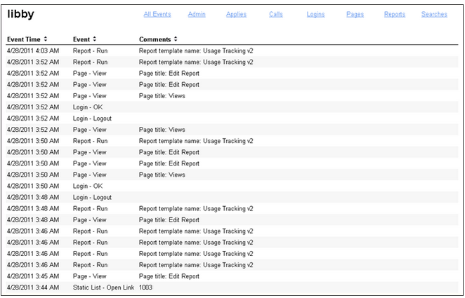Click the Login - OK event at 3:50 AM
Viewport: 465px width, 298px height.
coord(88,186)
